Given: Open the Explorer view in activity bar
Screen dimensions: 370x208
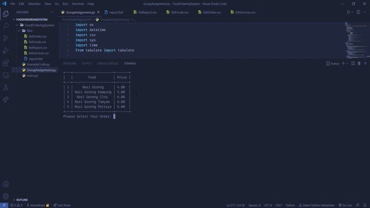Looking at the screenshot, I should [x=6, y=14].
